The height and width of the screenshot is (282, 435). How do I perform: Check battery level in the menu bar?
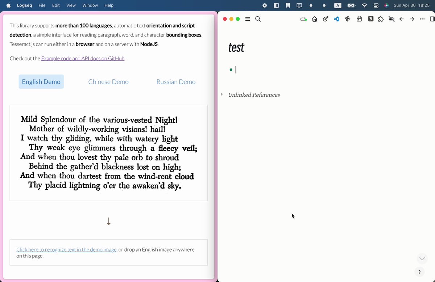pyautogui.click(x=351, y=5)
